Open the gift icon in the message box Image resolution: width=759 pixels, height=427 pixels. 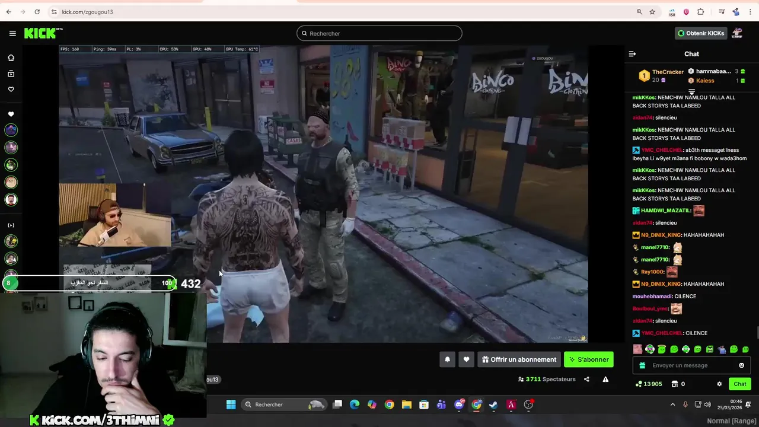pyautogui.click(x=642, y=365)
